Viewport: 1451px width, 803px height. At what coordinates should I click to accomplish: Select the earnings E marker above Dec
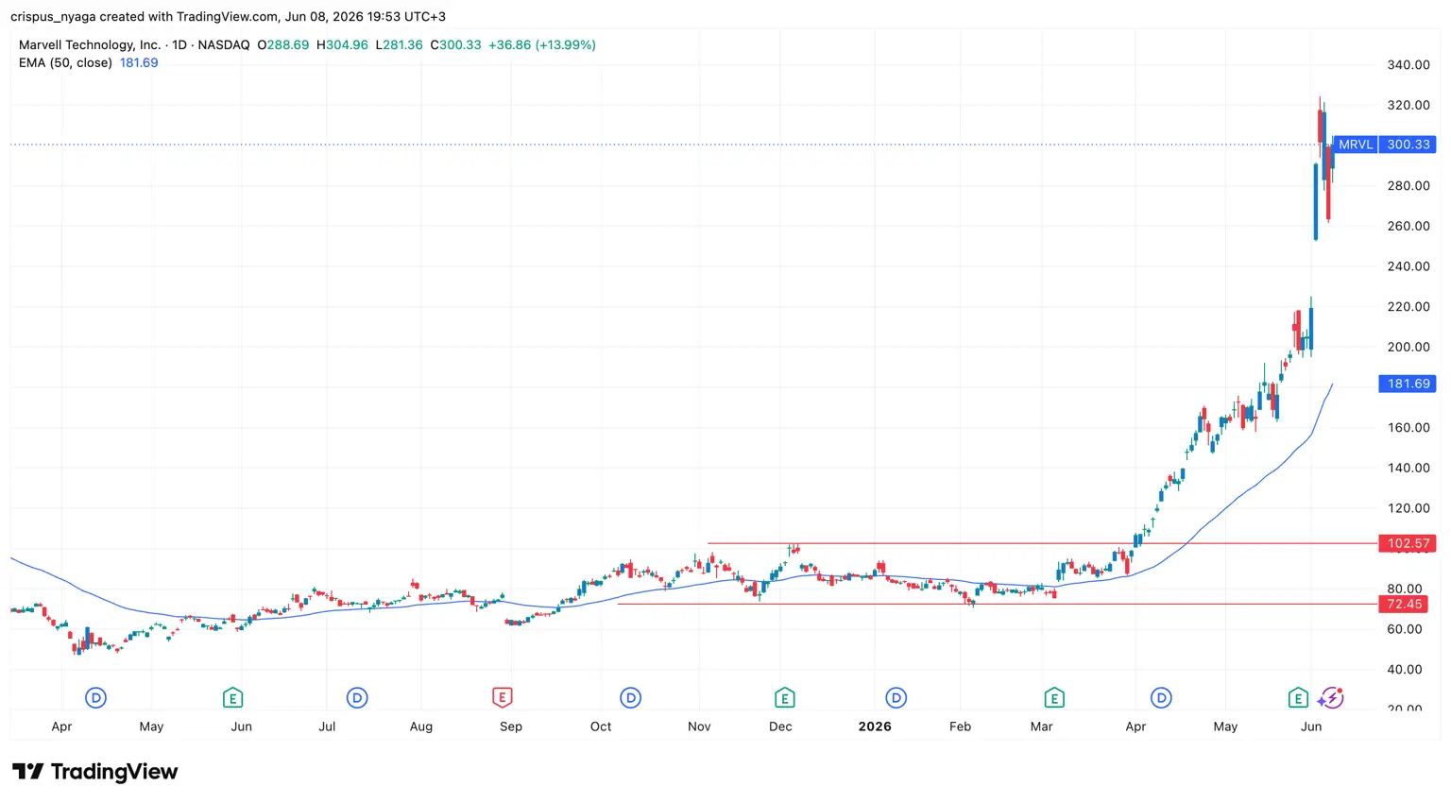click(784, 698)
